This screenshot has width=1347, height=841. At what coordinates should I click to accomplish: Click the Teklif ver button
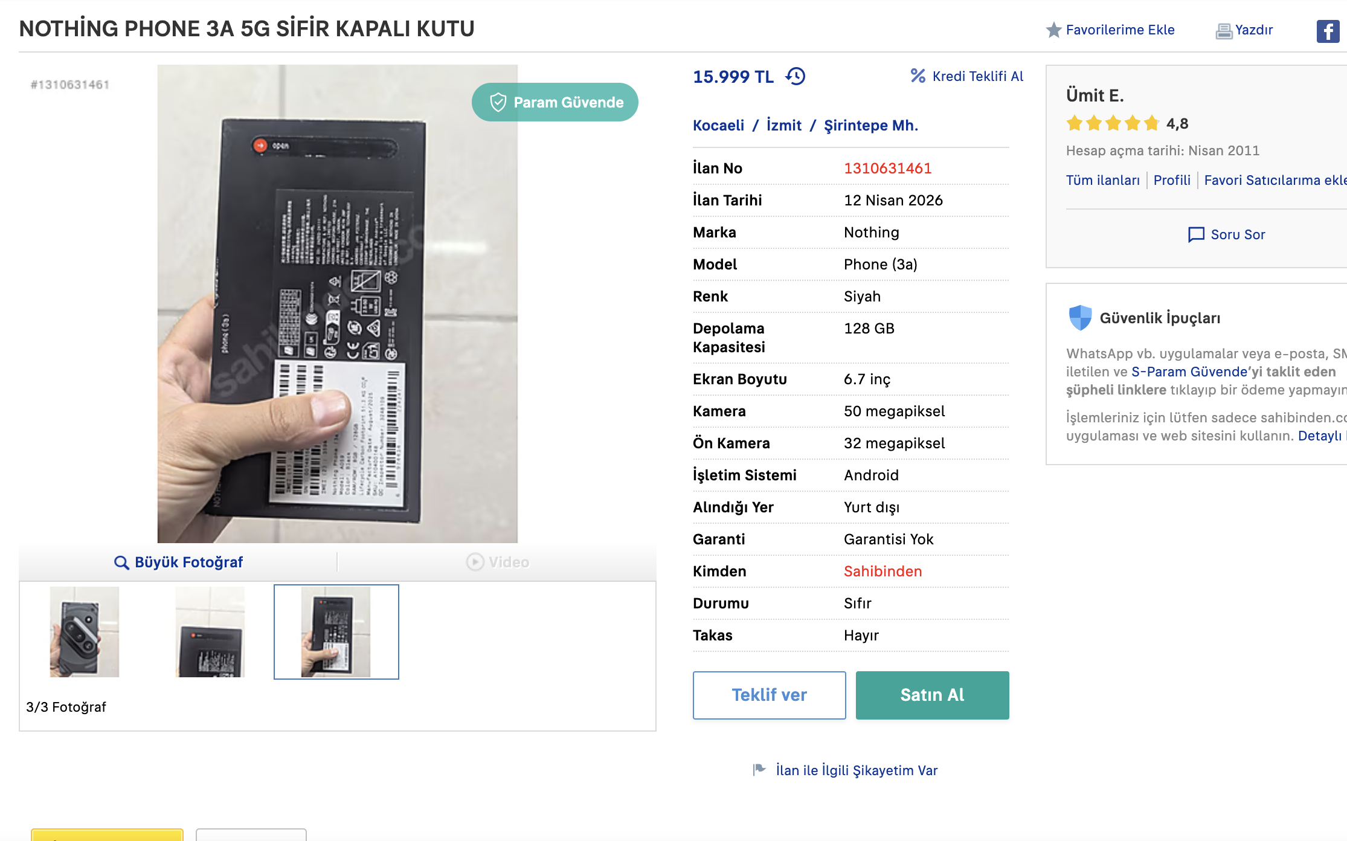tap(769, 695)
